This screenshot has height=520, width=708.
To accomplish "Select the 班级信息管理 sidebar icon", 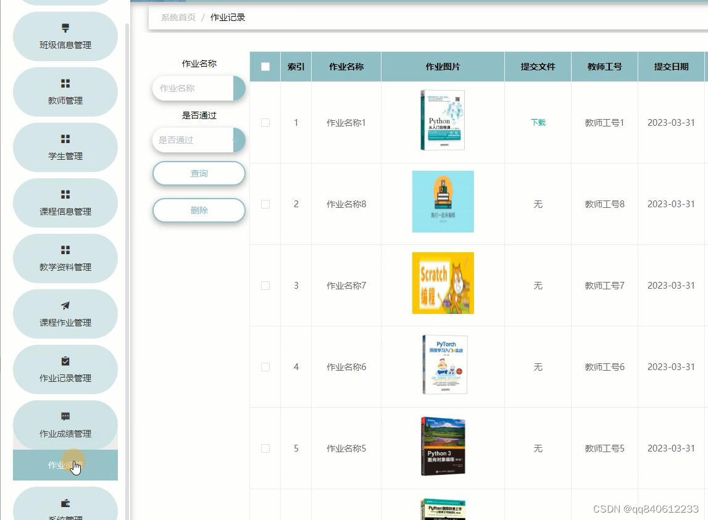I will coord(65,28).
